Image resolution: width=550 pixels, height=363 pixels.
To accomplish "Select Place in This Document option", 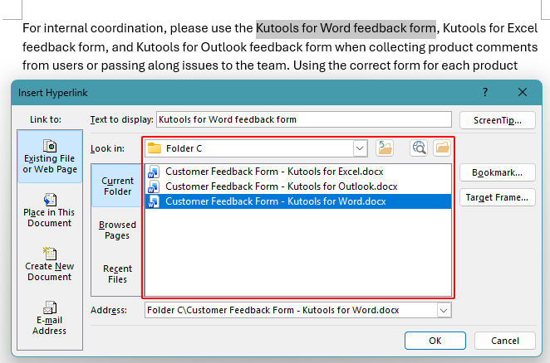I will click(50, 210).
